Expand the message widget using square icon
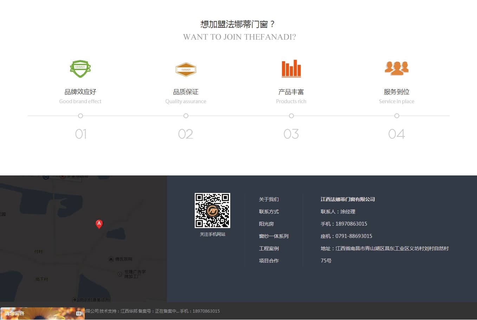 tap(79, 313)
